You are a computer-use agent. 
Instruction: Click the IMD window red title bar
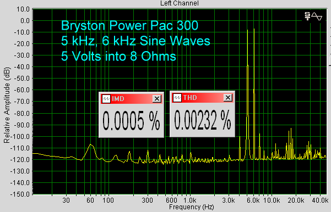(131, 98)
